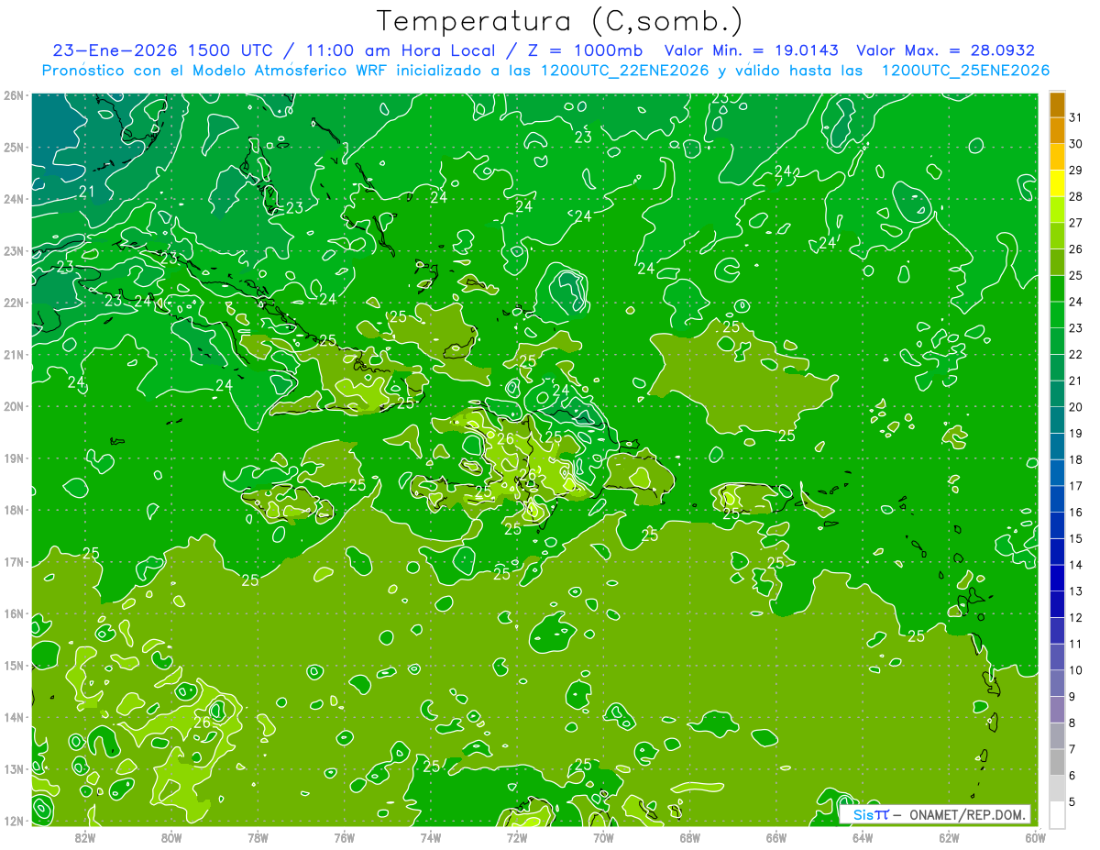Click the 24N latitude axis label

pyautogui.click(x=14, y=199)
